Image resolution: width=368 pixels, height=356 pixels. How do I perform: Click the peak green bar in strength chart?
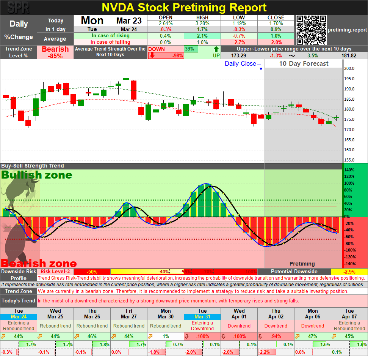tap(208, 201)
